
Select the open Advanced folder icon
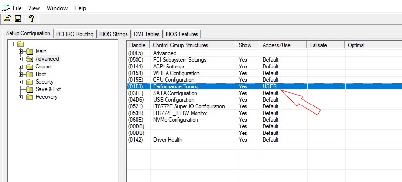coord(30,59)
